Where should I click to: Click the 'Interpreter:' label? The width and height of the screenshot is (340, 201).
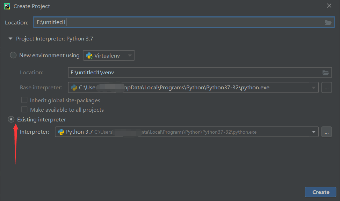coord(35,132)
